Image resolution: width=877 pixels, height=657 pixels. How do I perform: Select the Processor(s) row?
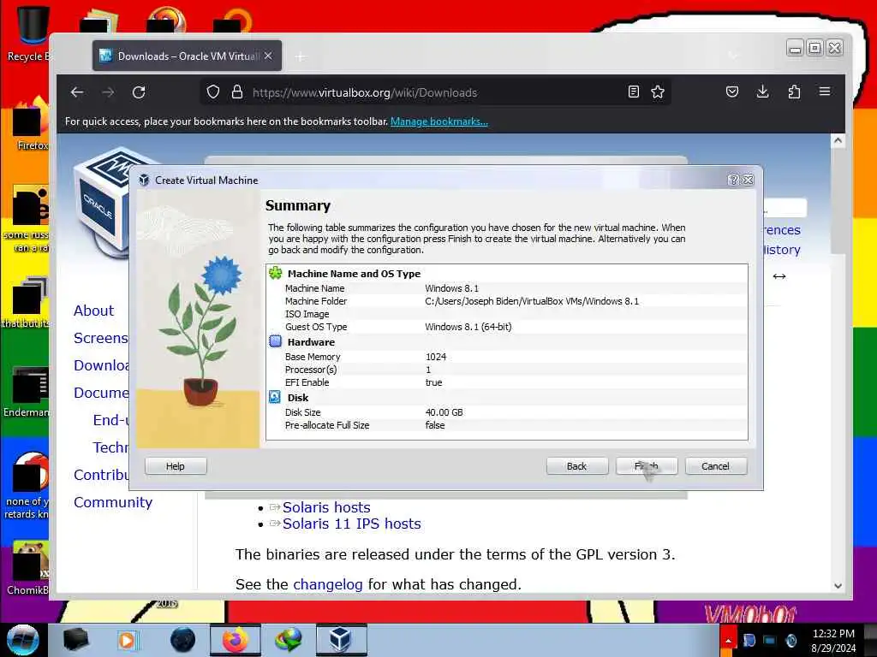[x=507, y=370]
